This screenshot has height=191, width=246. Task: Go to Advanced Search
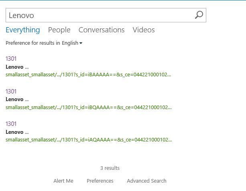pyautogui.click(x=146, y=181)
